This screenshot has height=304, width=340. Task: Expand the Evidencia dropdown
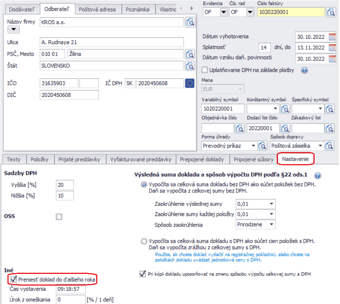coord(224,13)
